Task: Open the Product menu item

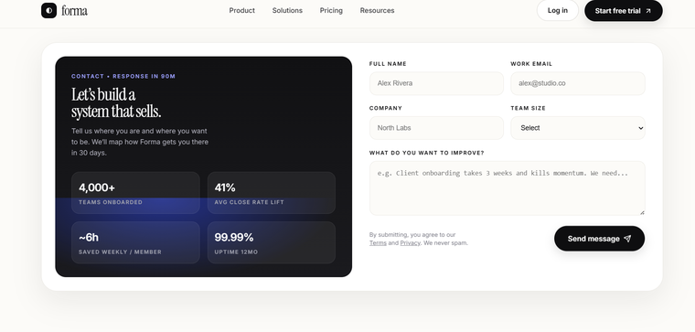Action: pyautogui.click(x=241, y=10)
